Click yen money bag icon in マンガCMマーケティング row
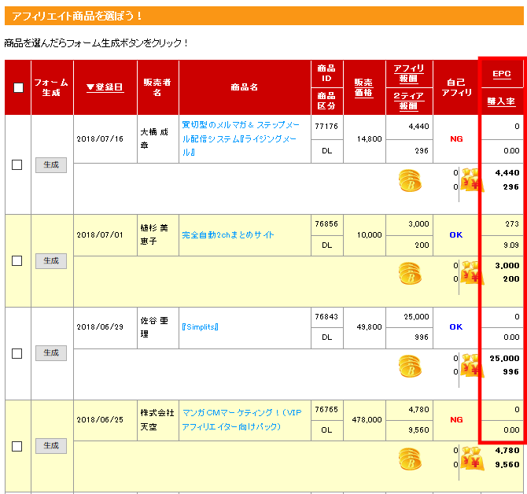 (472, 458)
